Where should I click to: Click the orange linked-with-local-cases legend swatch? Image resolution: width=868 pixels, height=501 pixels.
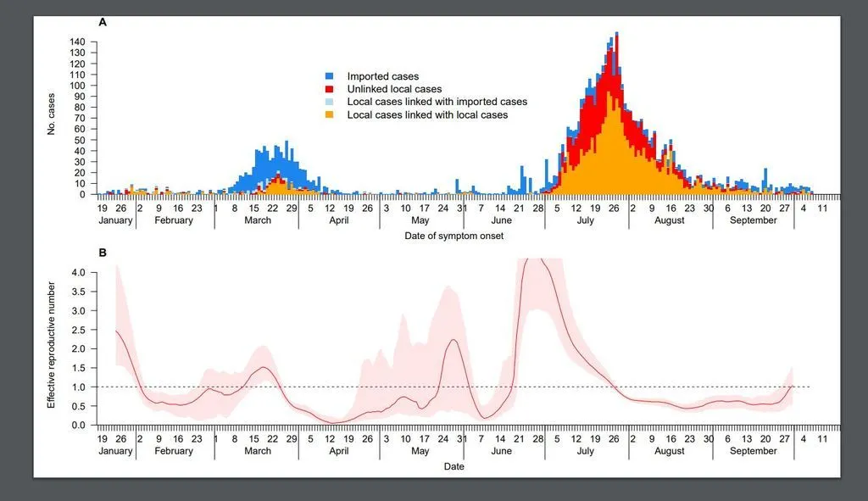330,114
